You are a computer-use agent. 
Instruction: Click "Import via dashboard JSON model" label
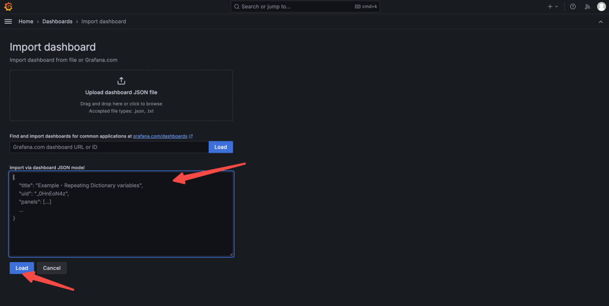(47, 167)
